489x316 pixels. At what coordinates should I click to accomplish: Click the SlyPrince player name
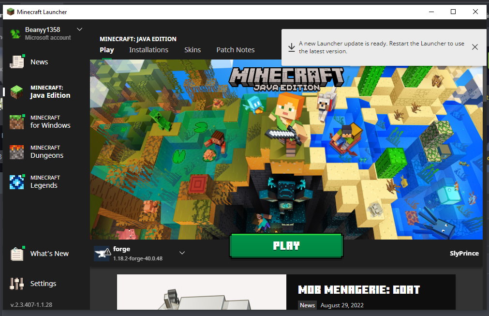(x=464, y=254)
